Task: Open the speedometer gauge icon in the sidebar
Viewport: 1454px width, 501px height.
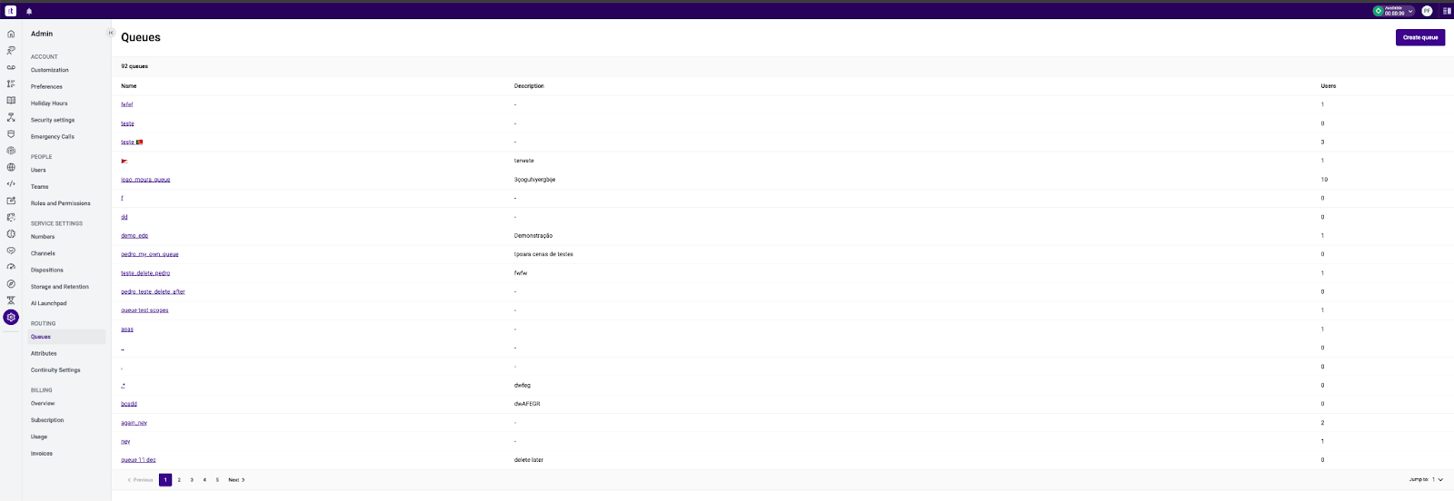Action: (11, 267)
